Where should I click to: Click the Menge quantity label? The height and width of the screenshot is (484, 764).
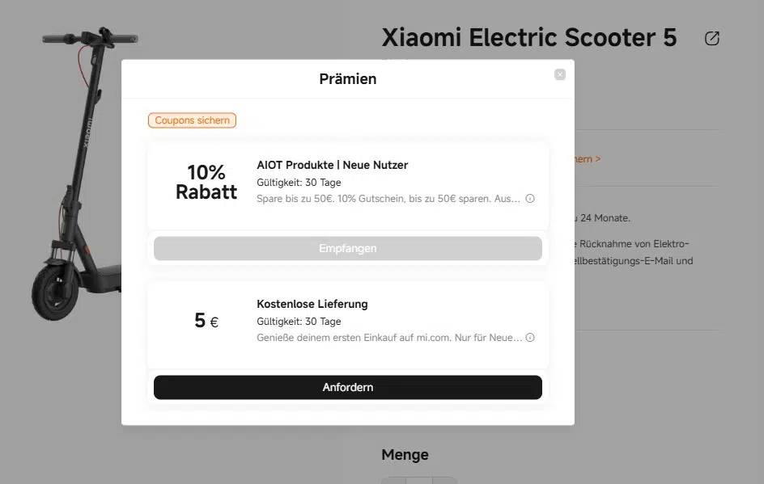(x=405, y=455)
